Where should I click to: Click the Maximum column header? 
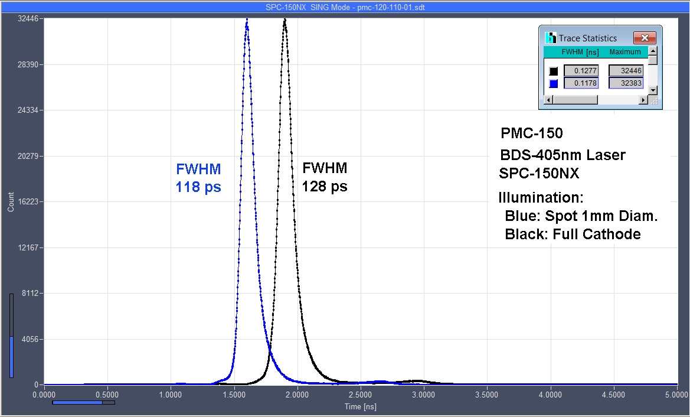pyautogui.click(x=625, y=52)
